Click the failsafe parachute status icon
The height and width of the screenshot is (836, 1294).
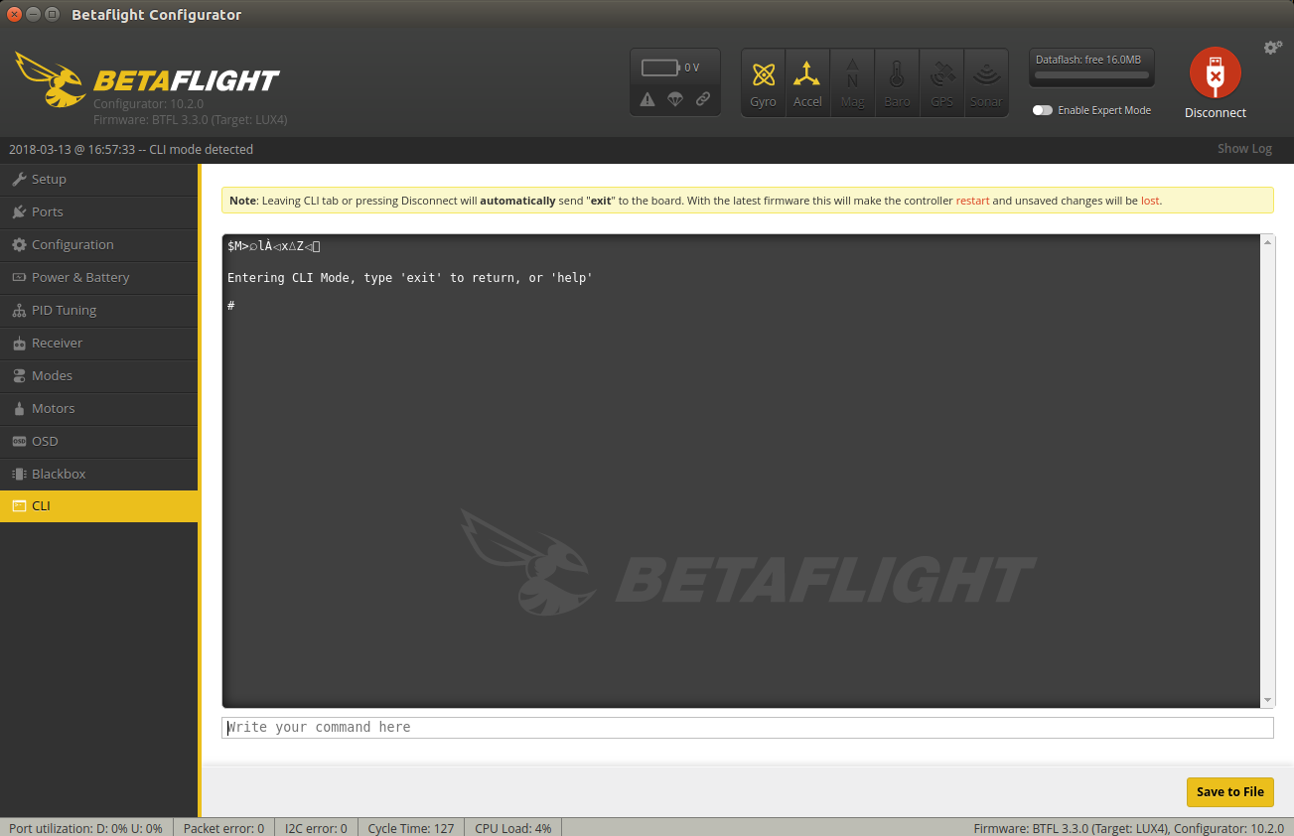pyautogui.click(x=675, y=99)
